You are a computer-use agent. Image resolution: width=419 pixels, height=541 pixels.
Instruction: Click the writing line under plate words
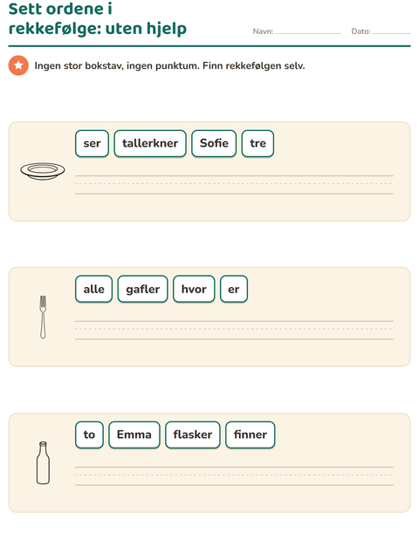pos(234,185)
